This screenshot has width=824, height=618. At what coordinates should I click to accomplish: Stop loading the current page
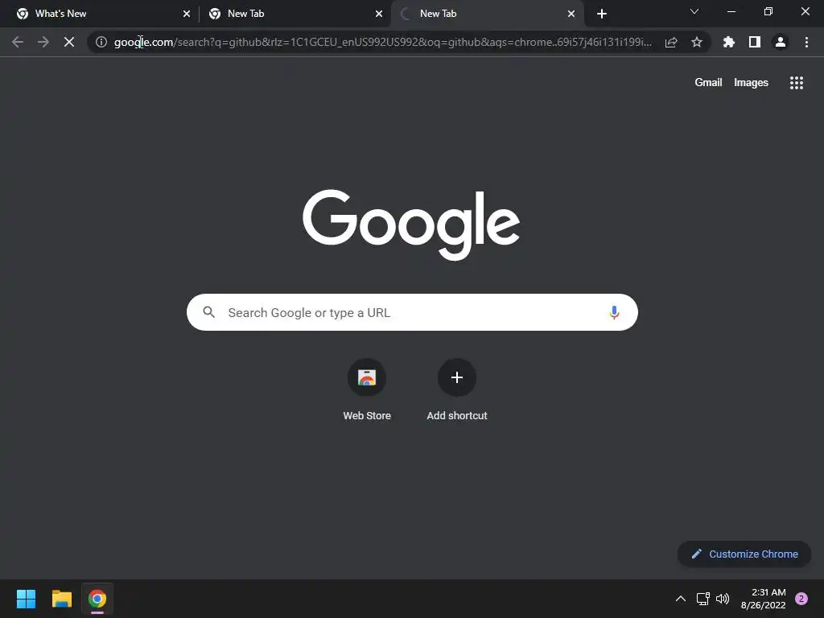click(69, 42)
